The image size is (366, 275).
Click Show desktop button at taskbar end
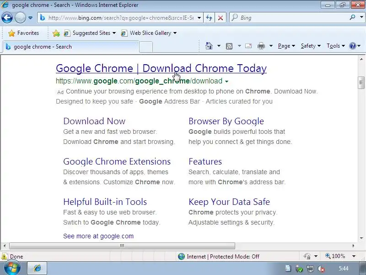click(x=362, y=269)
